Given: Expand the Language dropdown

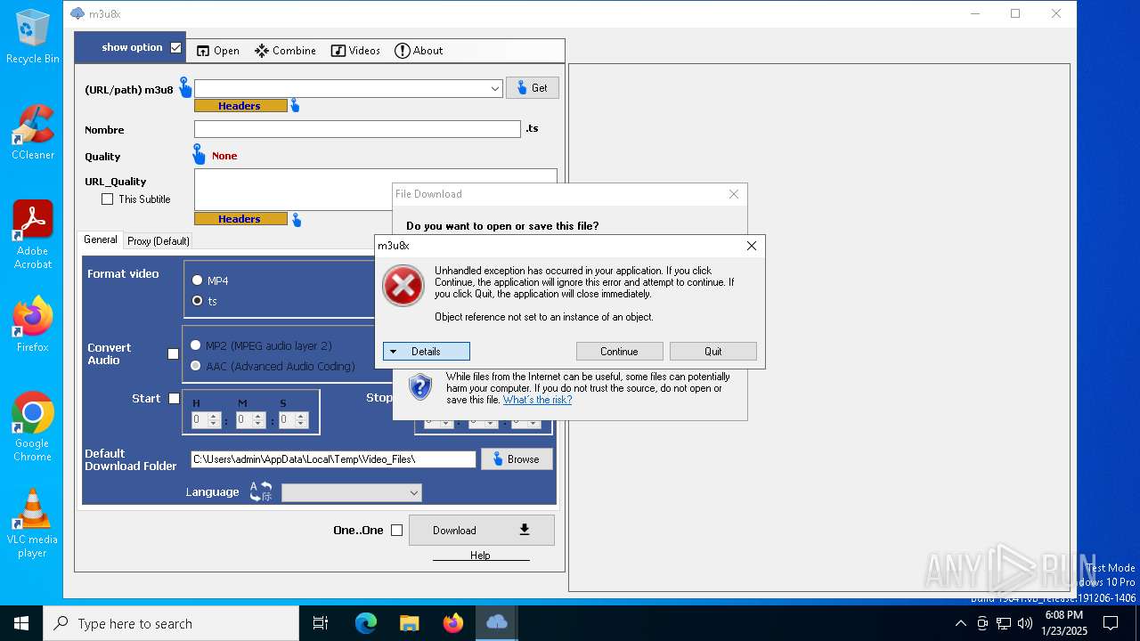Looking at the screenshot, I should pos(352,492).
